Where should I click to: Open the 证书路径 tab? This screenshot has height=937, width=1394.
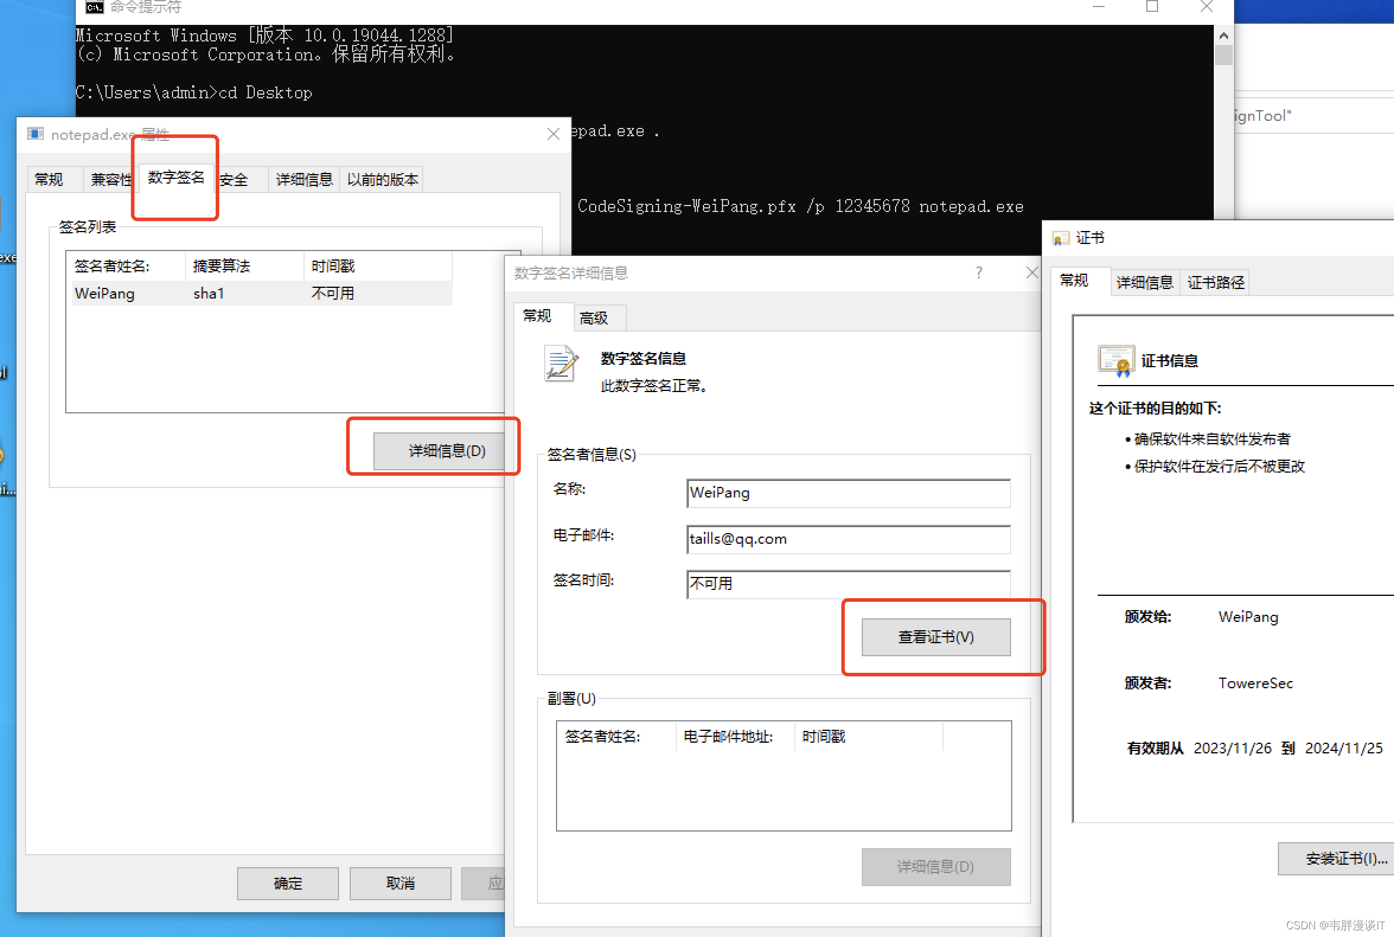(1216, 283)
